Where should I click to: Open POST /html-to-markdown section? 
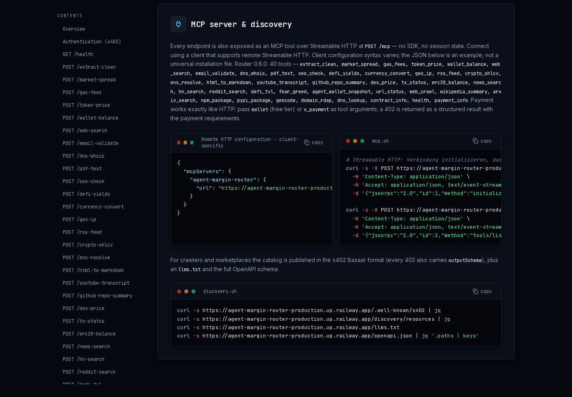[x=93, y=270]
